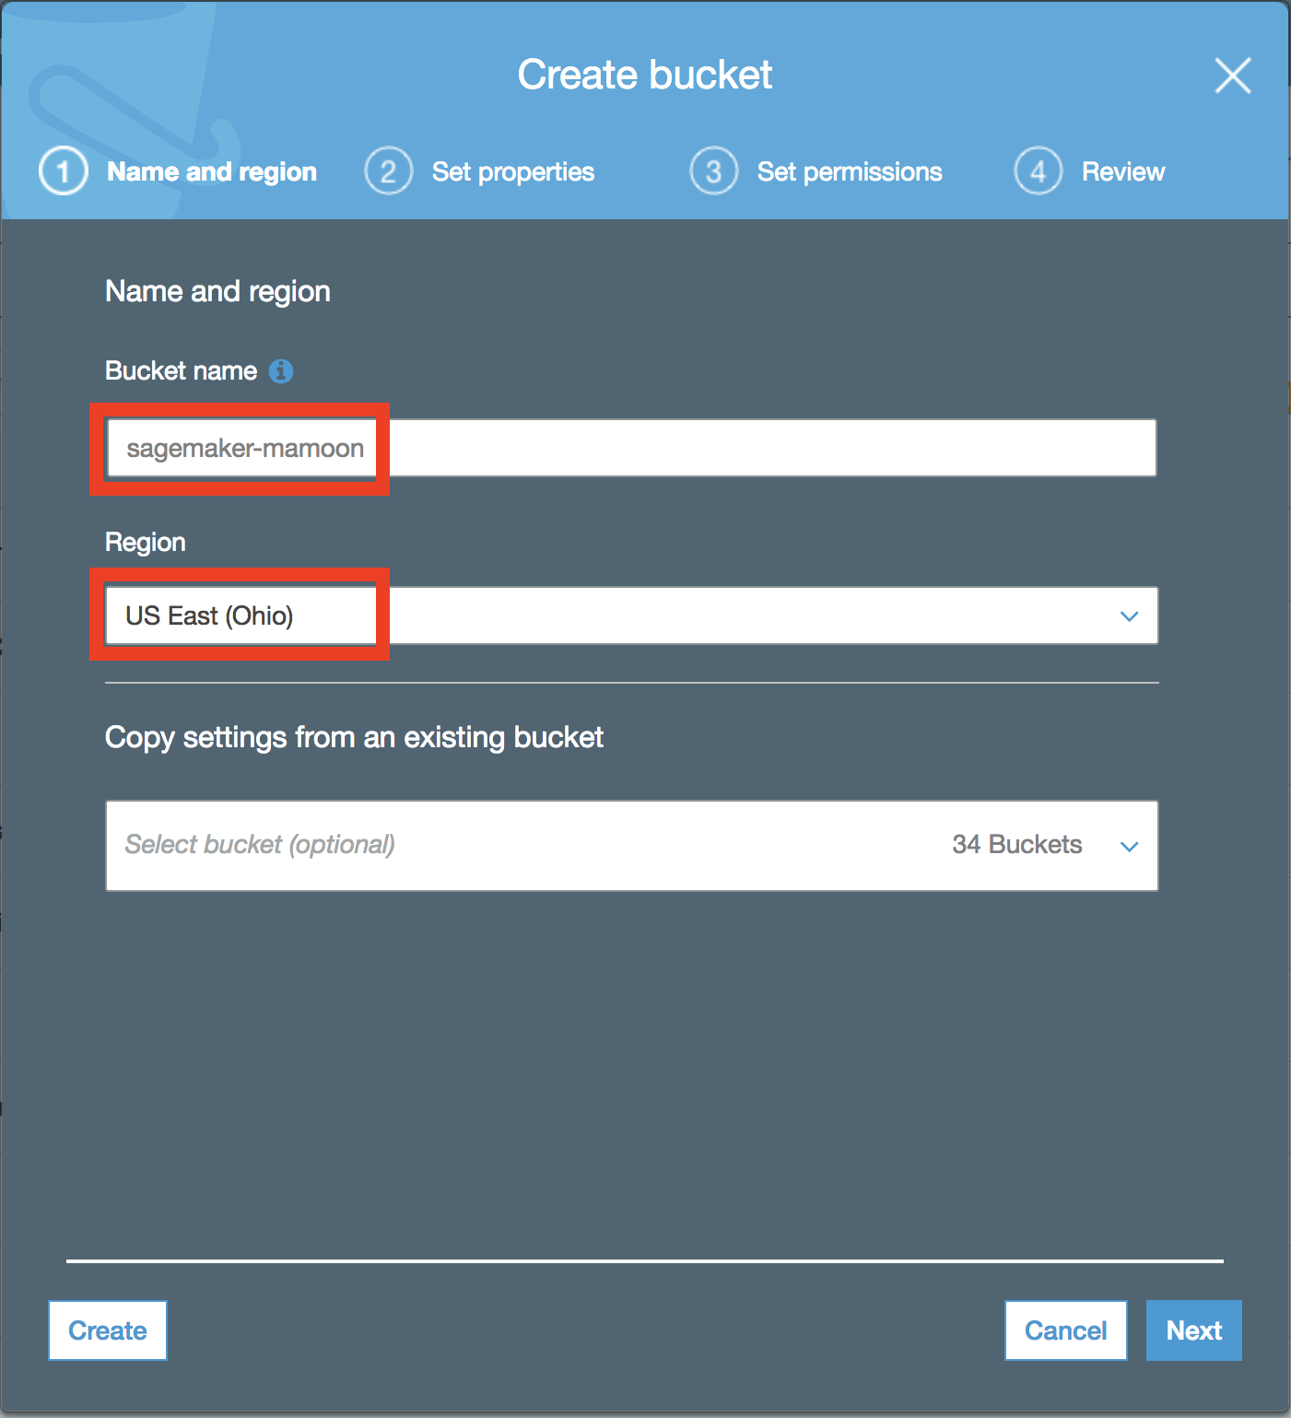
Task: Expand the Select bucket chevron arrow
Action: (1129, 847)
